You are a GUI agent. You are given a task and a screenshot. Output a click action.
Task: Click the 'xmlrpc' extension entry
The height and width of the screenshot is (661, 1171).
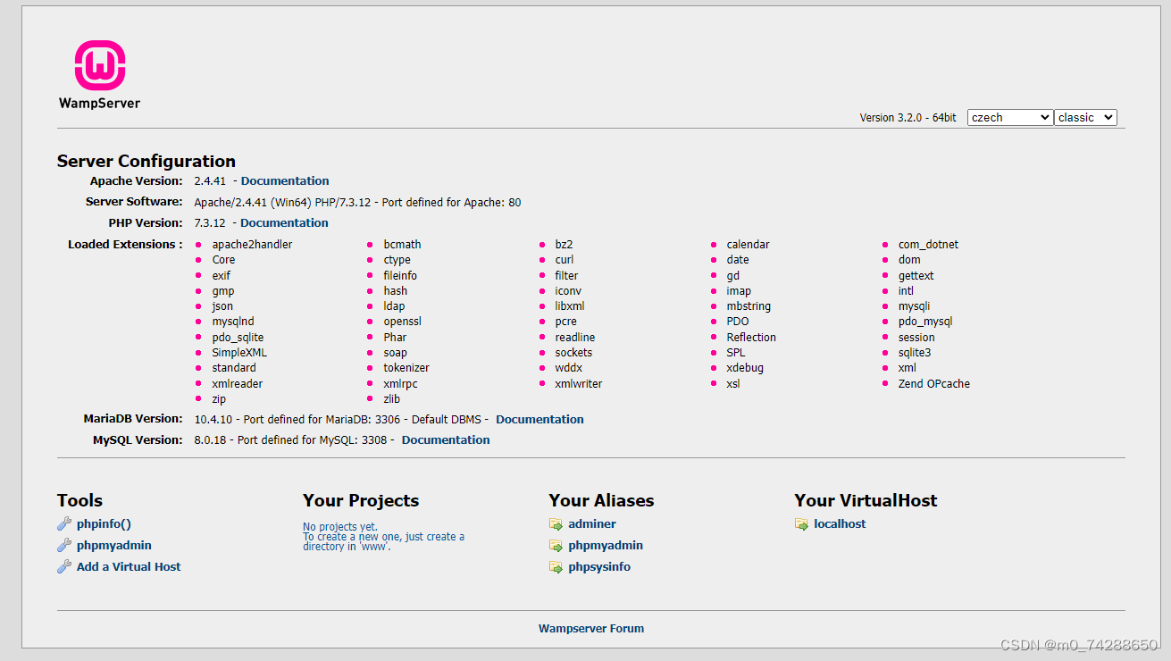(x=401, y=384)
